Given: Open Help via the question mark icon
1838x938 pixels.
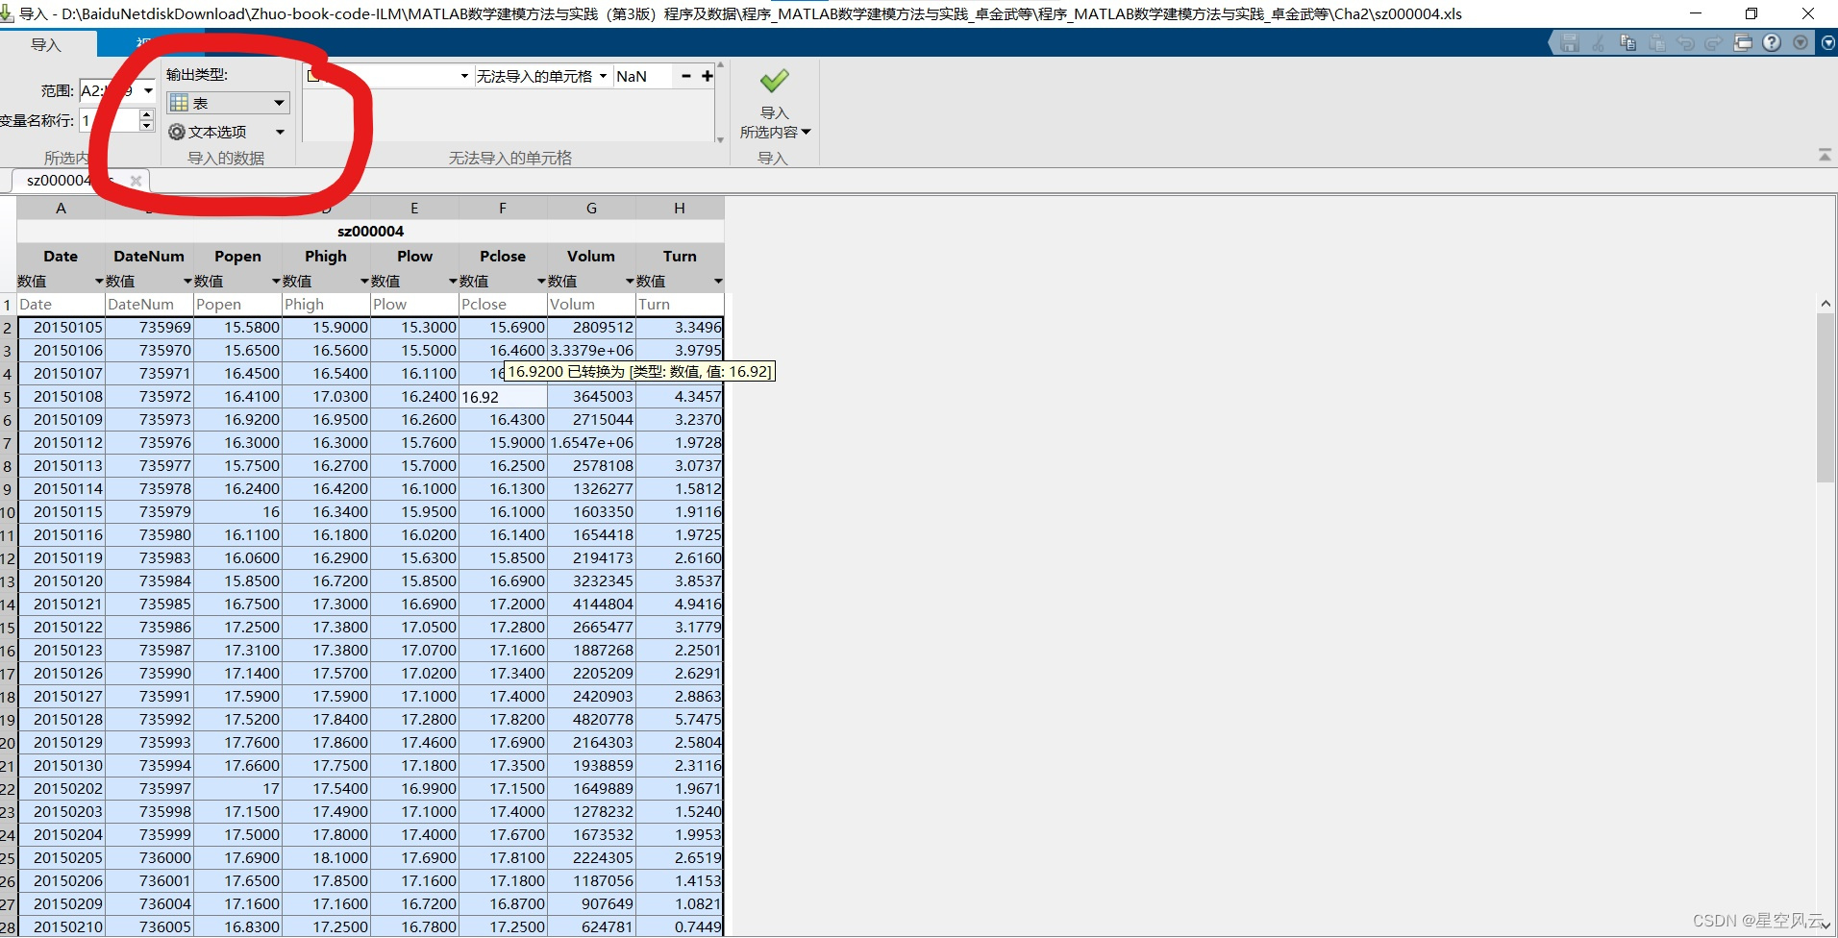Looking at the screenshot, I should [x=1772, y=43].
